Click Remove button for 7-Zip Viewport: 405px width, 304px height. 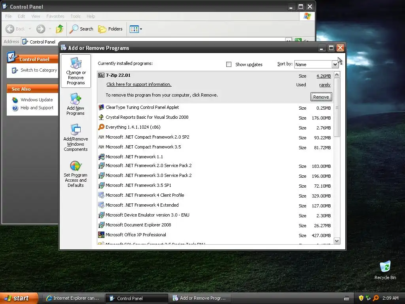(321, 97)
